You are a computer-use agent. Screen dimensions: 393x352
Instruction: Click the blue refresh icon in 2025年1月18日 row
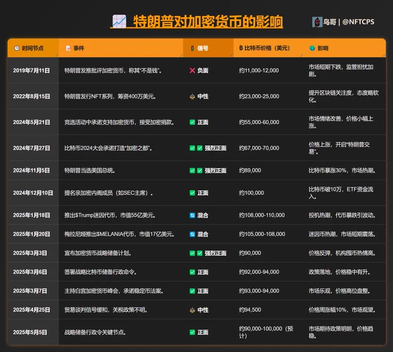192,216
